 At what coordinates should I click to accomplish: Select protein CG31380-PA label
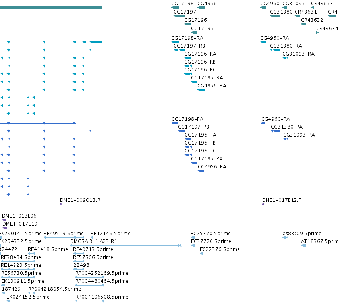point(287,127)
